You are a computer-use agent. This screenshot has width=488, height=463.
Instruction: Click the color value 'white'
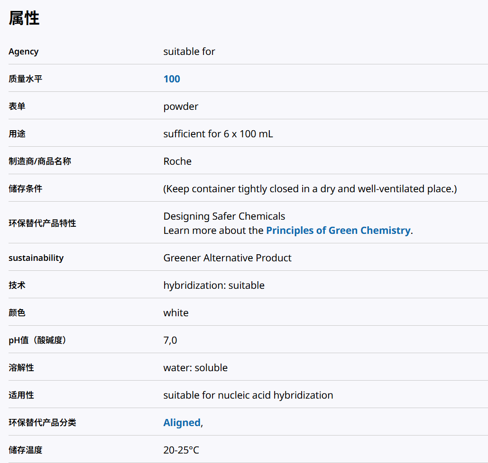click(x=176, y=313)
